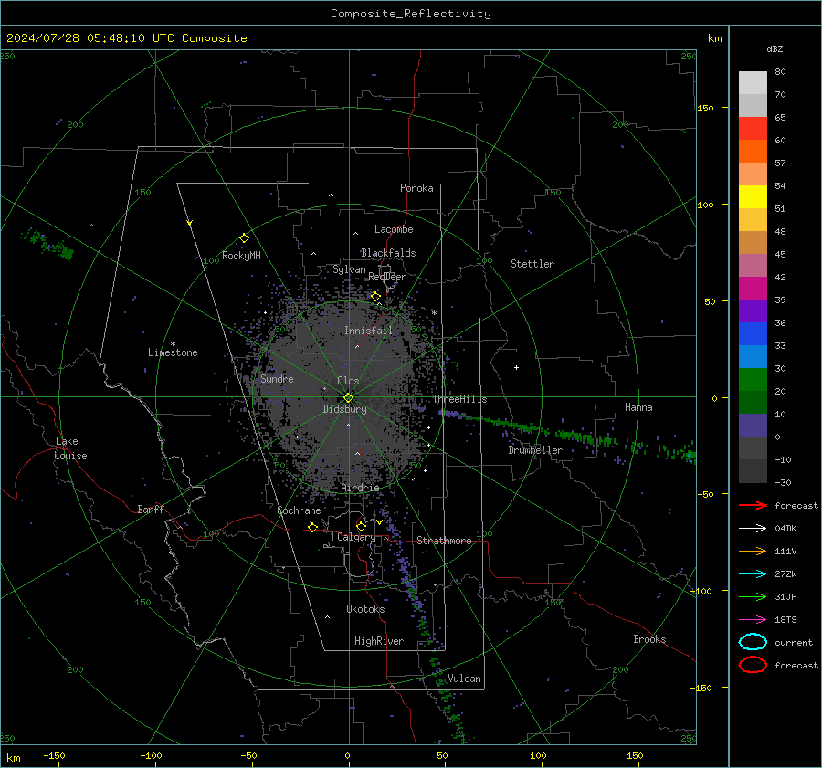Click the Airdrie label
Screen dimensions: 822x768
(x=360, y=488)
